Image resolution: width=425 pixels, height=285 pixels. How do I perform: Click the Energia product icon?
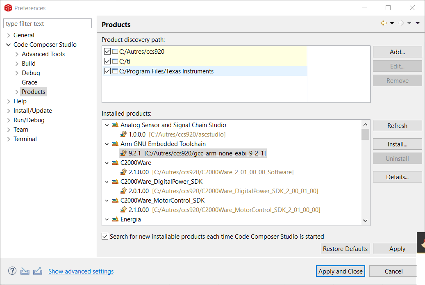116,219
